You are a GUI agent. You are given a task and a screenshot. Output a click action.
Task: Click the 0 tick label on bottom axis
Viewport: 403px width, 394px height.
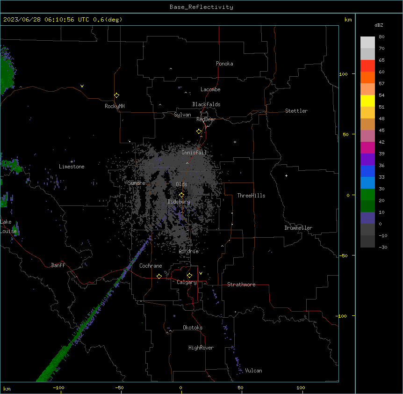coord(180,387)
